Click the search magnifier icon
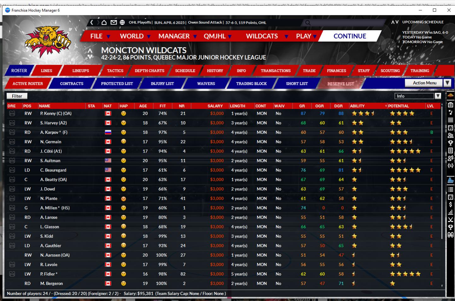455x301 pixels. coord(308,23)
